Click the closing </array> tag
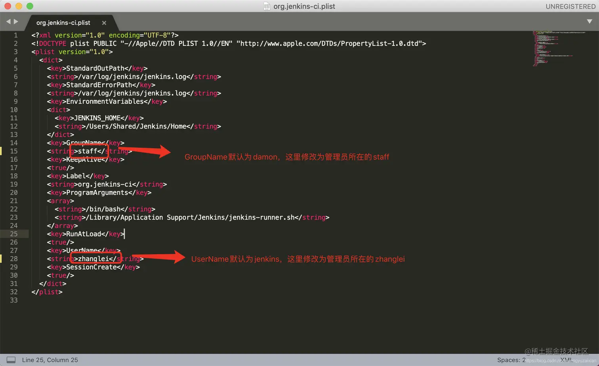This screenshot has height=366, width=599. [x=62, y=226]
